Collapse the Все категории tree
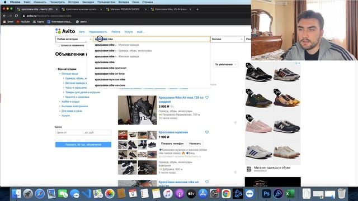358x201 pixels. (x=56, y=69)
